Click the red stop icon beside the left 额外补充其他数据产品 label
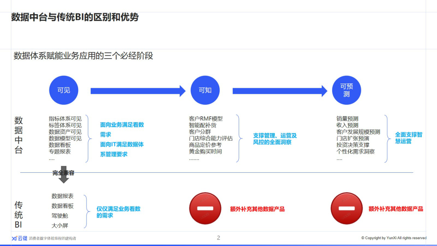437x246 pixels. tap(205, 208)
